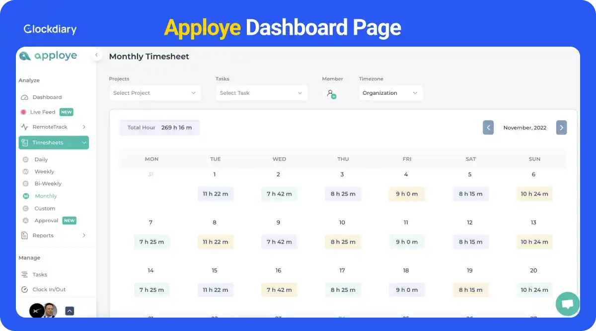The height and width of the screenshot is (331, 596).
Task: Open Live Feed in the sidebar
Action: [x=43, y=112]
